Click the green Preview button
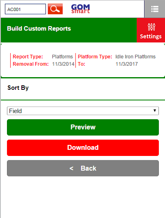 (83, 127)
